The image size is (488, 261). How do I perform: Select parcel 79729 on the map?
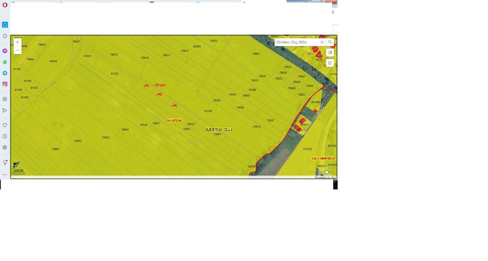pos(143,125)
